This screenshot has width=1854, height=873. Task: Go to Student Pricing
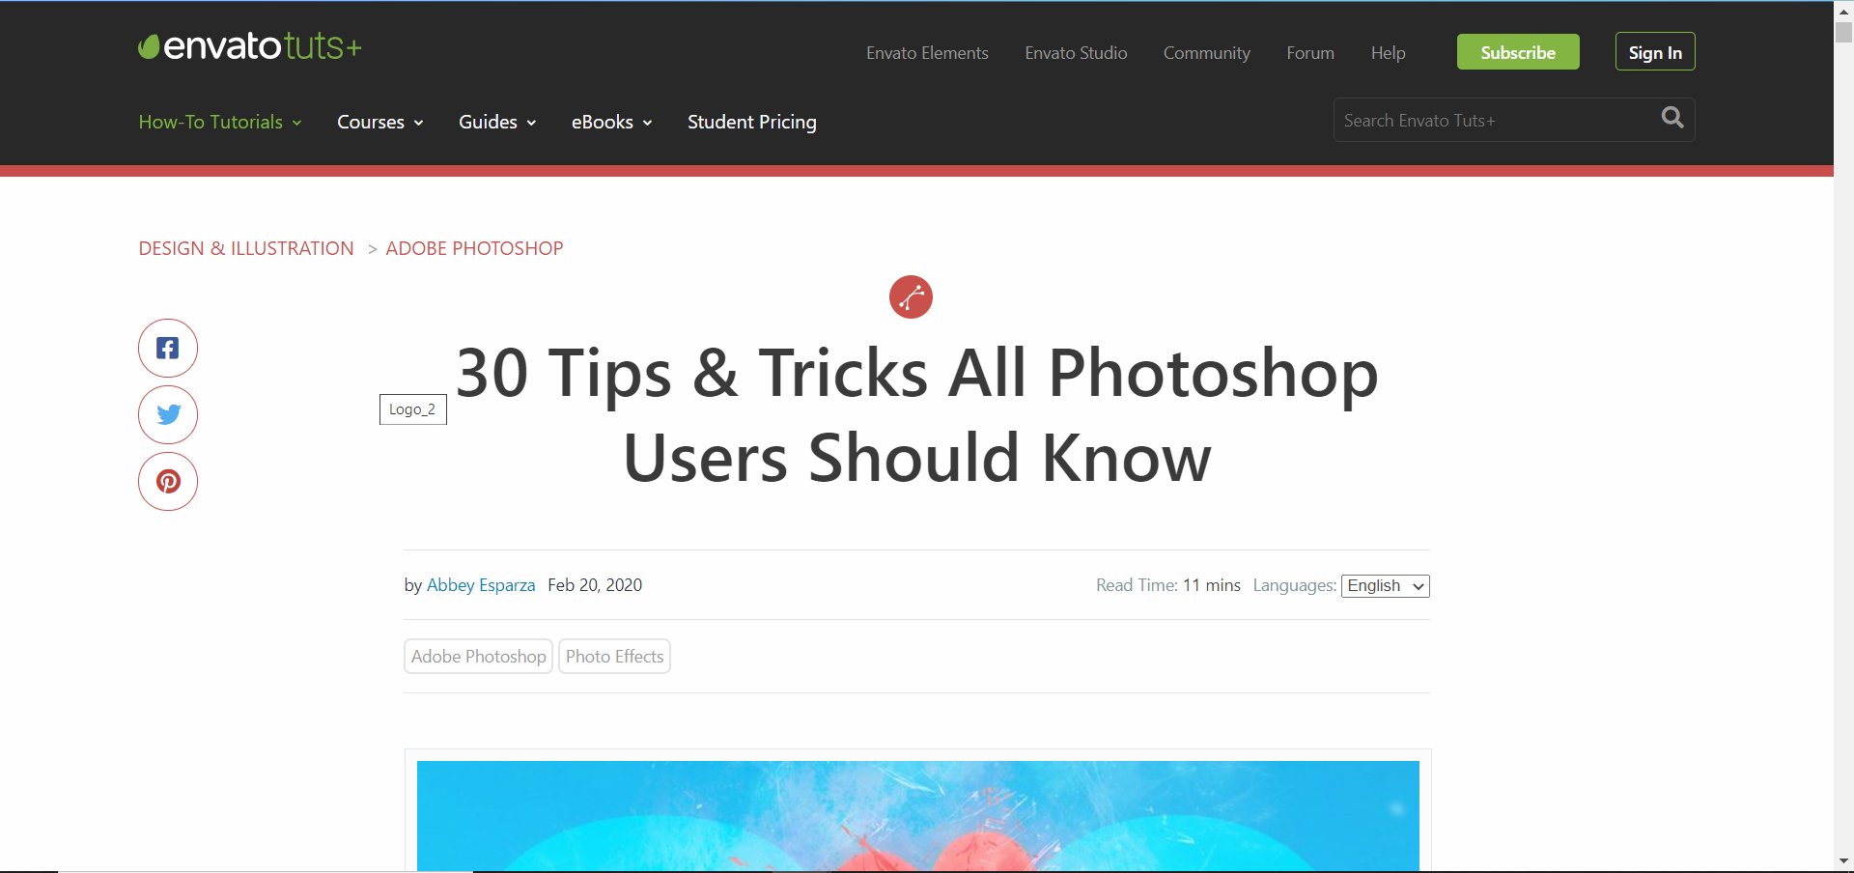752,122
